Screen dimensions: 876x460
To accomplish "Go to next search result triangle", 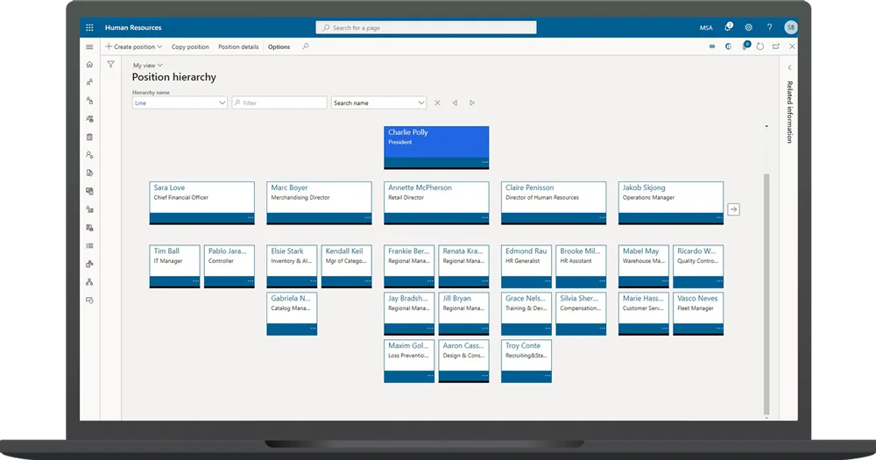I will [472, 103].
